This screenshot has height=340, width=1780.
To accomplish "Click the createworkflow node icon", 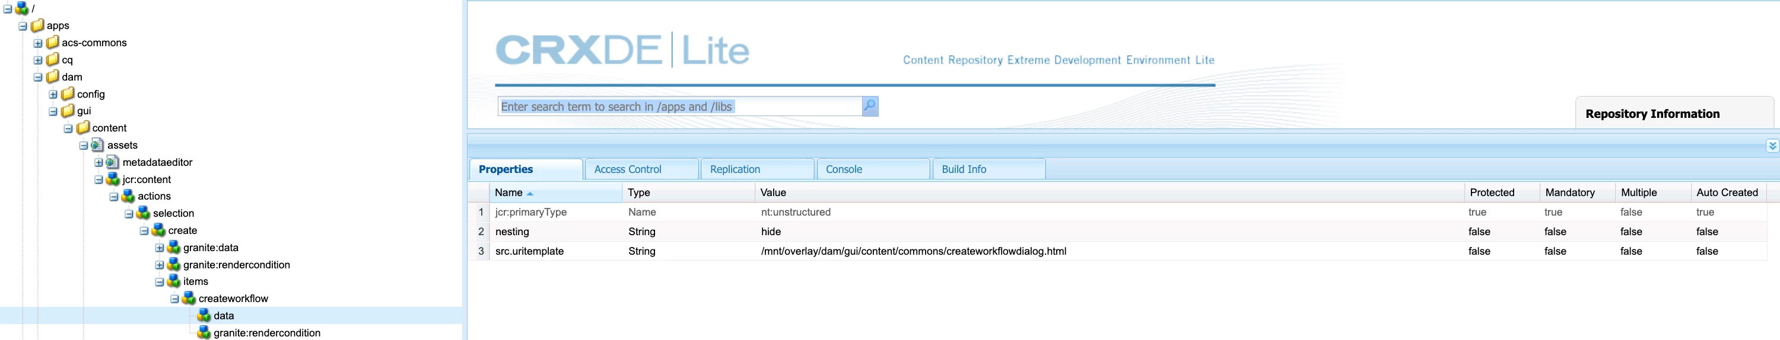I will (189, 299).
